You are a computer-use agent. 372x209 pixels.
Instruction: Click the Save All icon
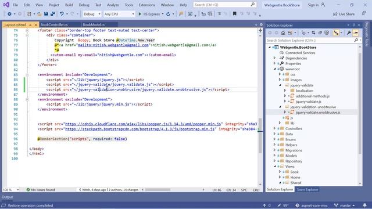point(52,14)
